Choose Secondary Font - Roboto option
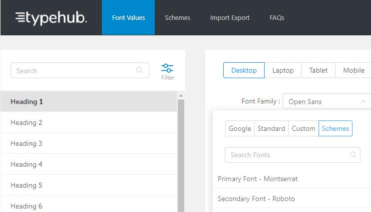Viewport: 371px width, 212px height. point(256,199)
